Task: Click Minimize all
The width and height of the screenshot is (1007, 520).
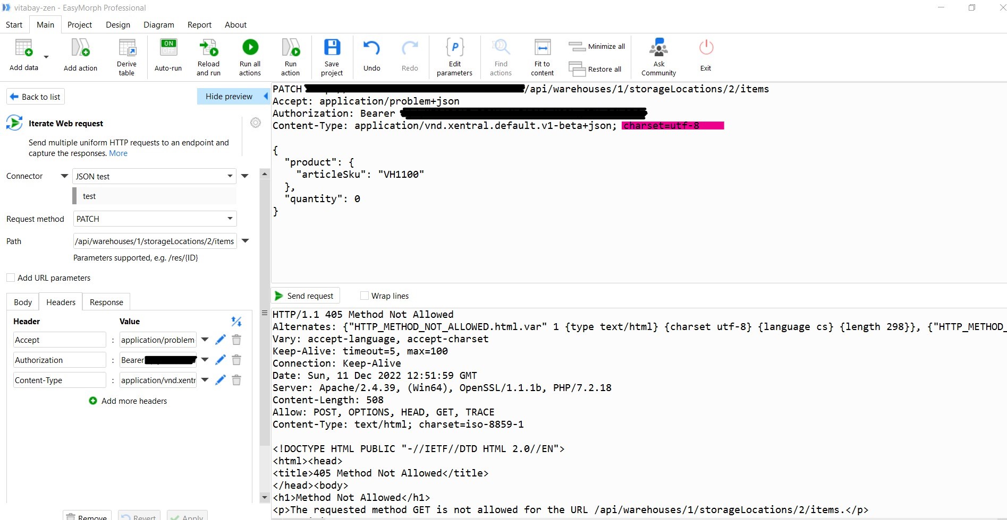Action: (597, 47)
